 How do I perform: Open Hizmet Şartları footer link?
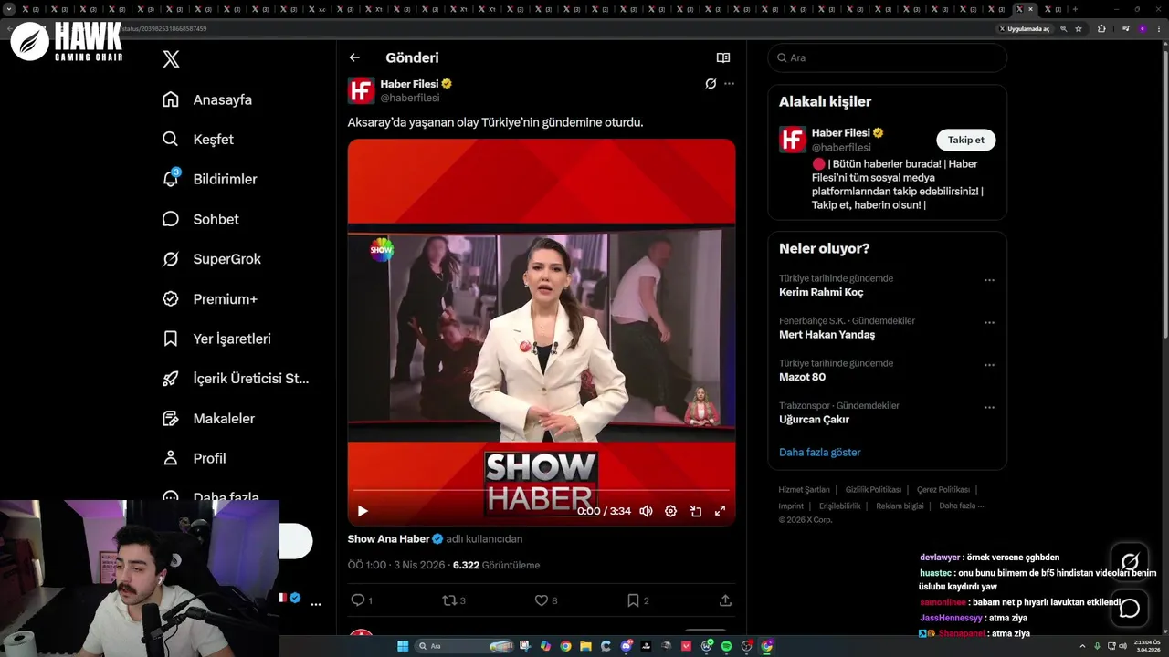tap(805, 490)
